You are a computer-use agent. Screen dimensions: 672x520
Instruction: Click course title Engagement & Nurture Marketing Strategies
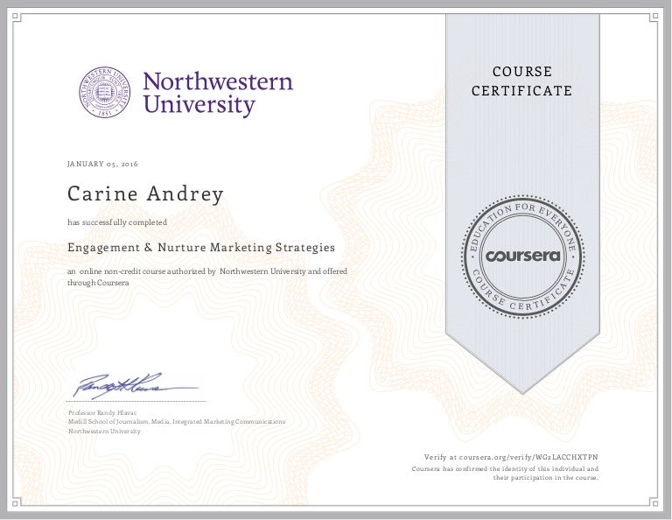click(201, 248)
